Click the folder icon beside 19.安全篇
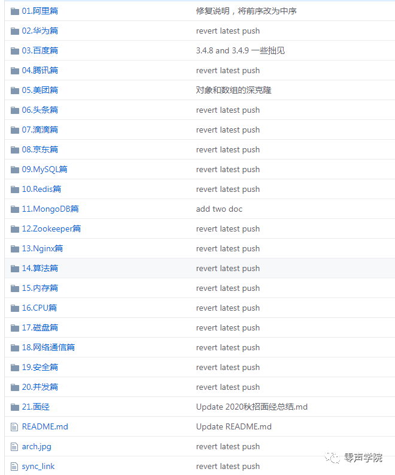This screenshot has height=475, width=395. pyautogui.click(x=15, y=368)
